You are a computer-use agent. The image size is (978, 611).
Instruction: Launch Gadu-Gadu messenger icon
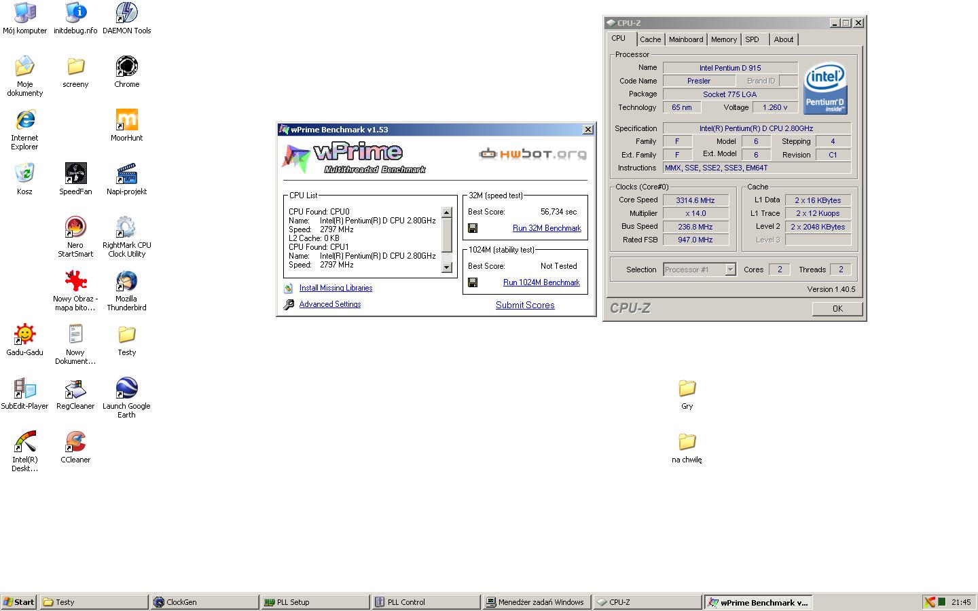coord(24,334)
